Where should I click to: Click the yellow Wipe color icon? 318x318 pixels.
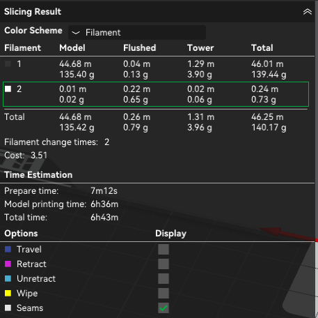tap(8, 294)
